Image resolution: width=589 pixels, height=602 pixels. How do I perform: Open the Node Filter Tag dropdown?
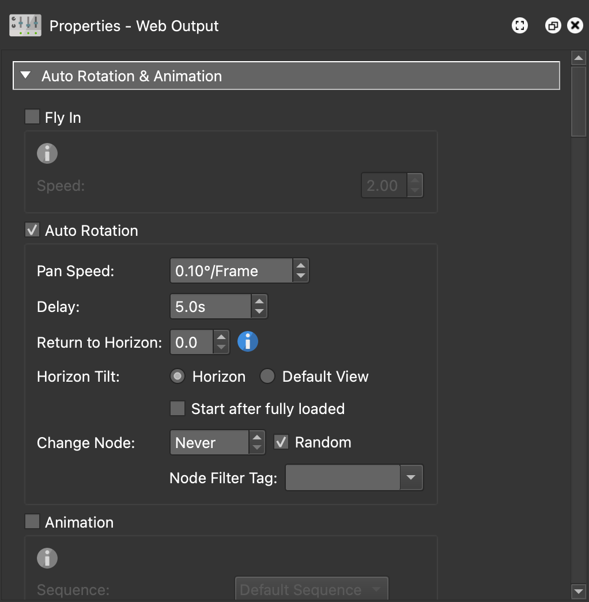click(x=411, y=477)
